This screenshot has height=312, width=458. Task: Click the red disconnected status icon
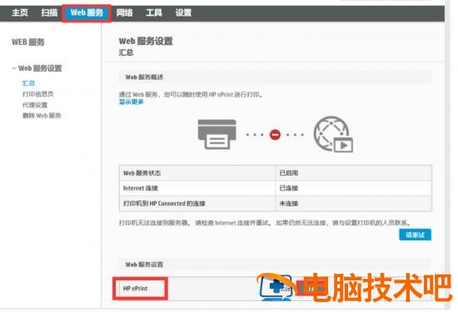pos(275,135)
